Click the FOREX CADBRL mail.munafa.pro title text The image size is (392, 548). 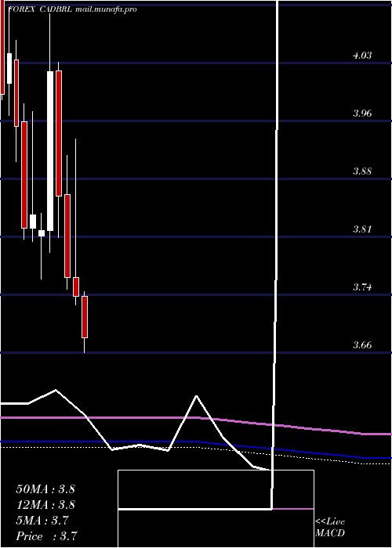[72, 9]
